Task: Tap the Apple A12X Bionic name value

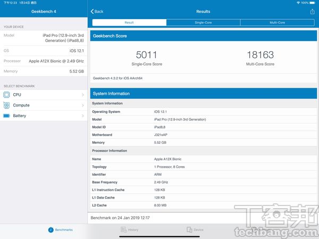Action: (x=167, y=159)
